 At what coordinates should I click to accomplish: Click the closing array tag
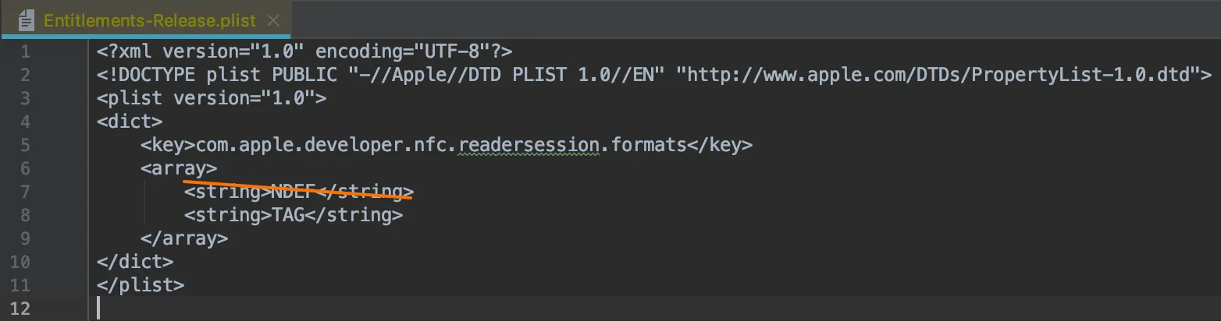point(184,238)
